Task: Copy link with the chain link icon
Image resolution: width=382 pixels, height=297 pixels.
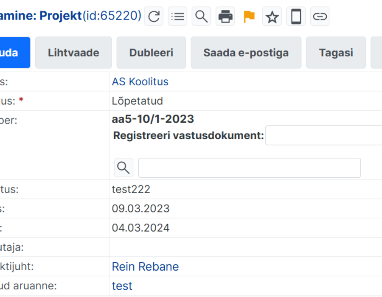Action: (320, 17)
